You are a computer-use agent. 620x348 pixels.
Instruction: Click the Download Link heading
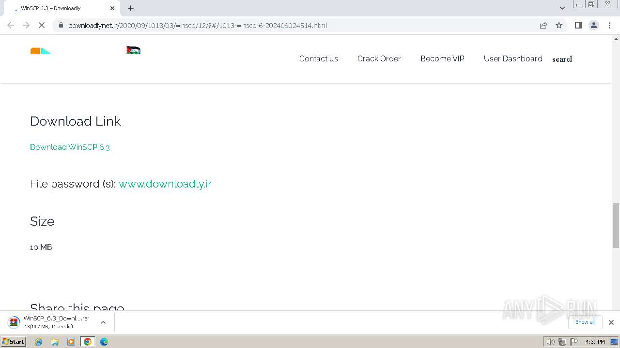(x=75, y=121)
